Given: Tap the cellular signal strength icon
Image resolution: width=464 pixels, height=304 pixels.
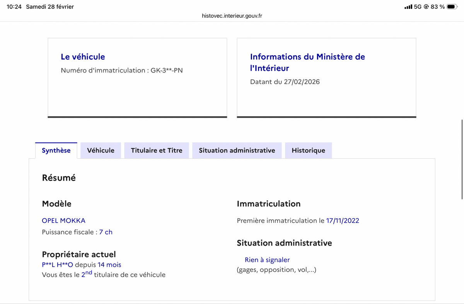Looking at the screenshot, I should (x=408, y=7).
